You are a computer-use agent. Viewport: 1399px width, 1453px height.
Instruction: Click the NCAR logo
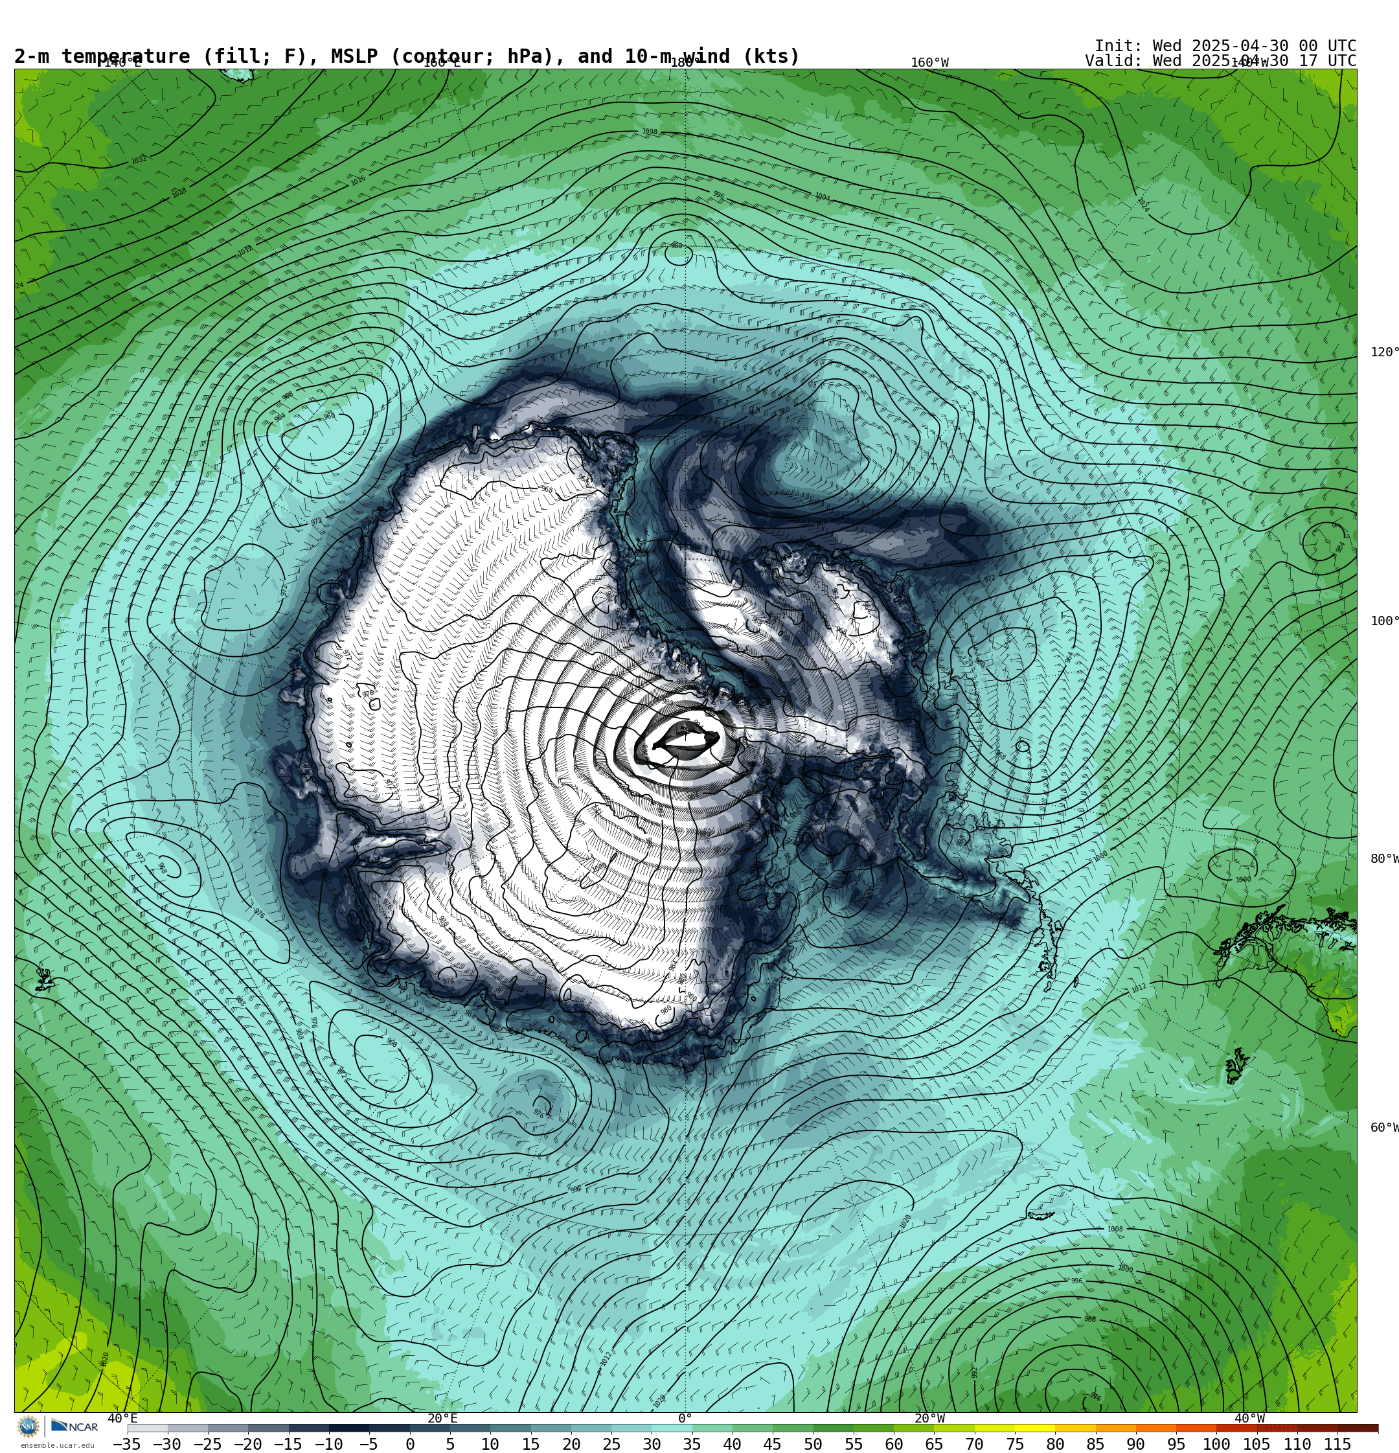pos(74,1426)
